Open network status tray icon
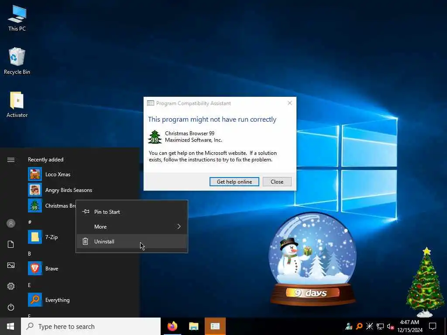 pos(380,326)
